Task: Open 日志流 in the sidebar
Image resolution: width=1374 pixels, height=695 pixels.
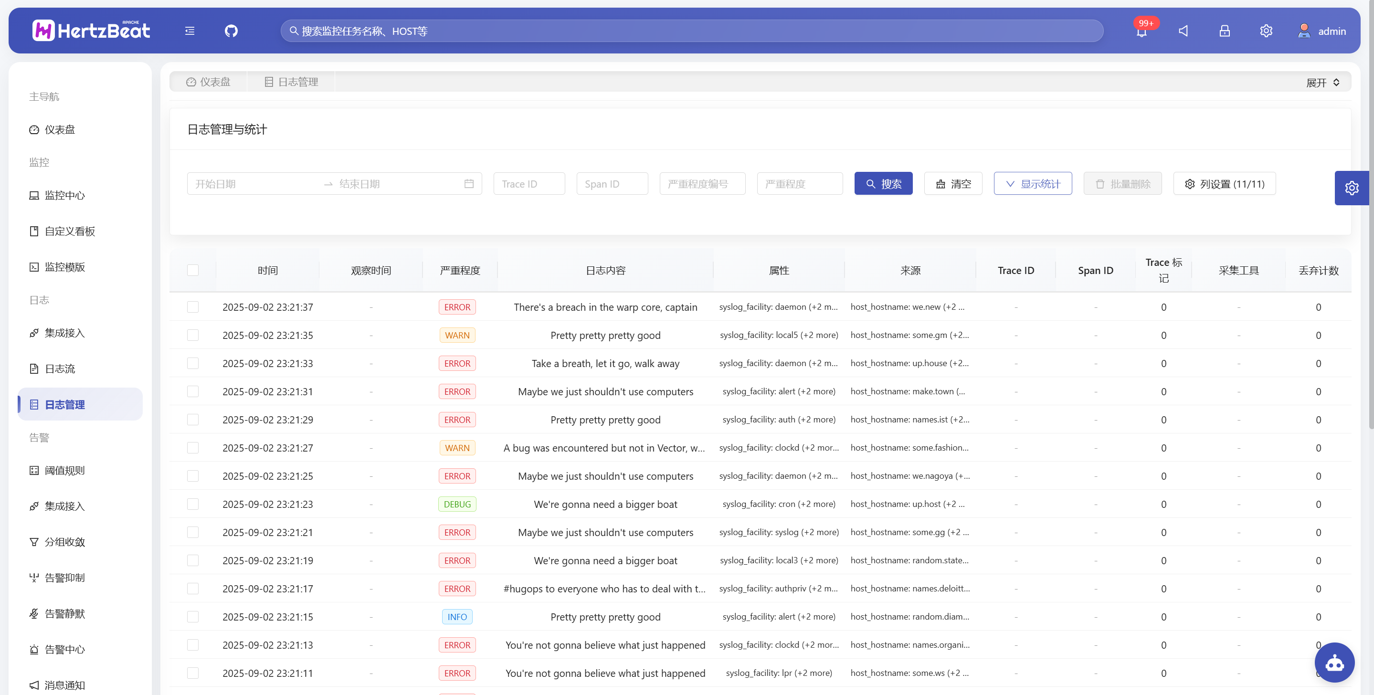Action: click(60, 369)
